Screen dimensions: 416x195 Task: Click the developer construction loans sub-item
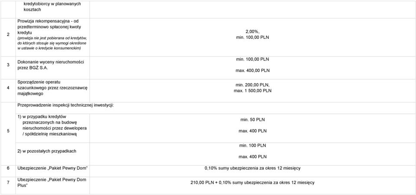[x=52, y=125]
